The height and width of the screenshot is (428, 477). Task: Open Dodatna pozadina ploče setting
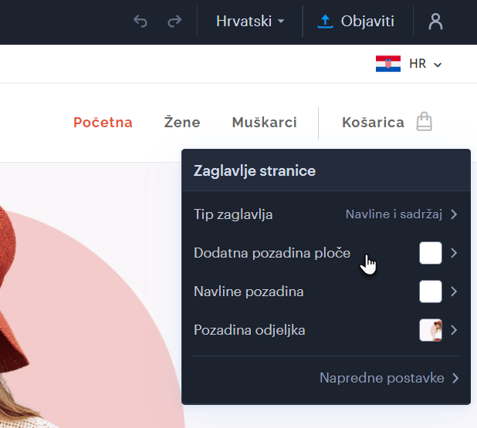(326, 253)
